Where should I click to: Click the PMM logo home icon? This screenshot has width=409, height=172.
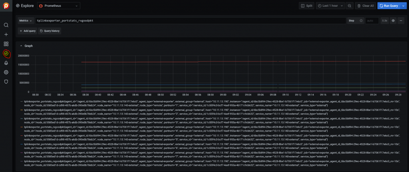pyautogui.click(x=6, y=6)
